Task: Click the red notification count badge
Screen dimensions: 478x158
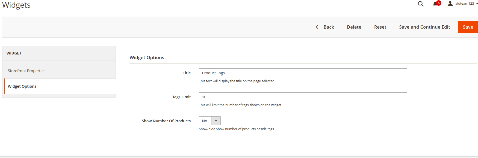Action: 439,3
